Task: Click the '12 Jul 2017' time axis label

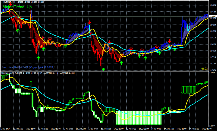Action: (6, 129)
